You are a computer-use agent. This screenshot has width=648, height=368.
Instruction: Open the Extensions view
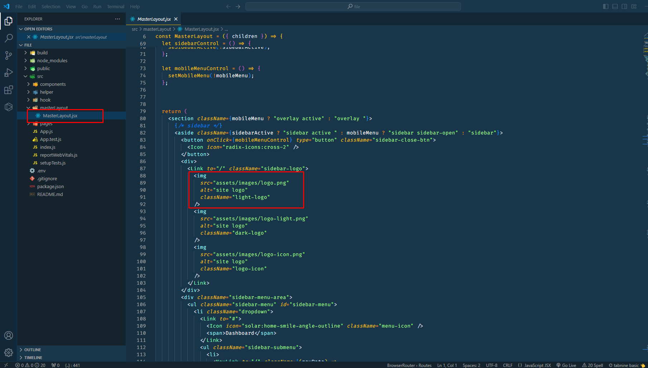[9, 90]
